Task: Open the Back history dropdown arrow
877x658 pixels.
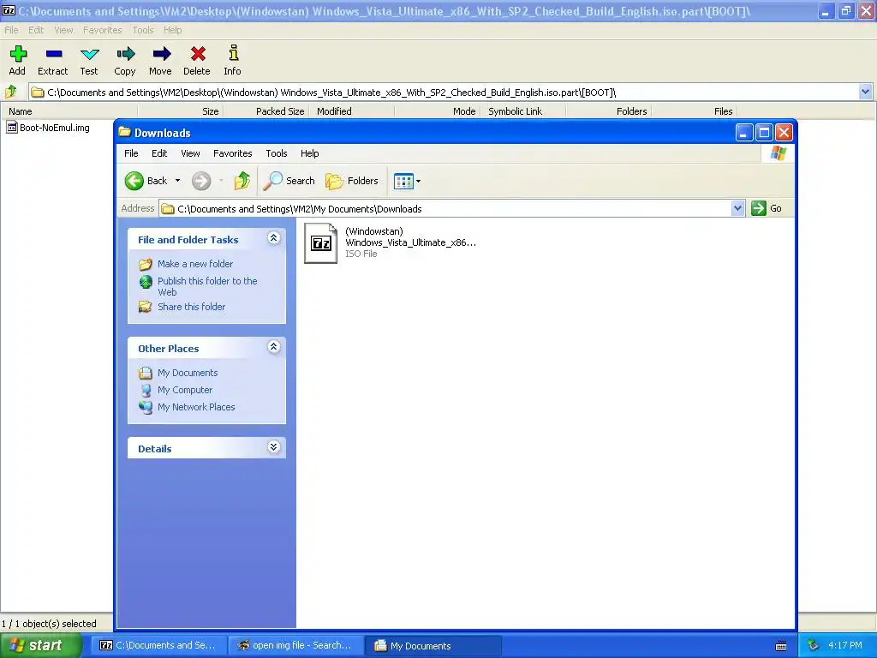Action: point(178,181)
